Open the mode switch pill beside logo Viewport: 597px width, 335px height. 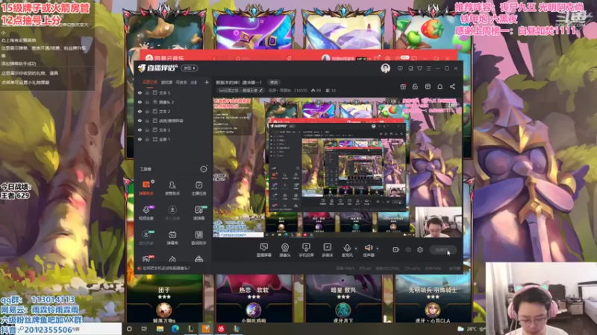(x=190, y=68)
